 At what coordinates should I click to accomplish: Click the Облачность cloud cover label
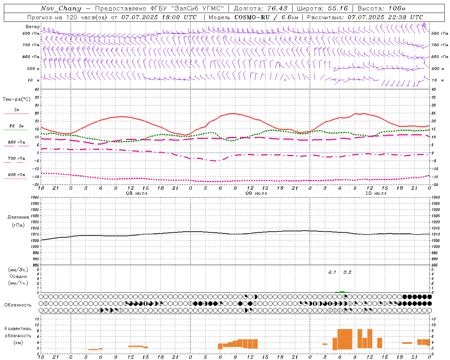(18, 305)
